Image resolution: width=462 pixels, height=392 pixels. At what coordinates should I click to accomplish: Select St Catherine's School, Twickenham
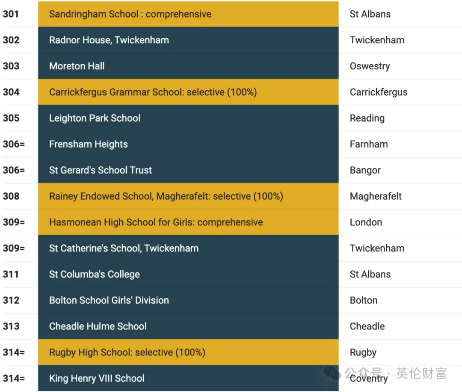click(x=124, y=248)
